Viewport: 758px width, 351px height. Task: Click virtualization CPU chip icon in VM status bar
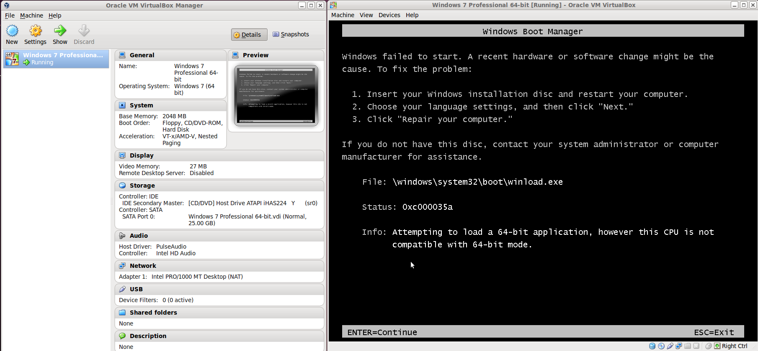(x=696, y=346)
